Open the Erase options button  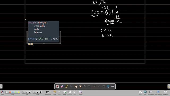coord(80,93)
